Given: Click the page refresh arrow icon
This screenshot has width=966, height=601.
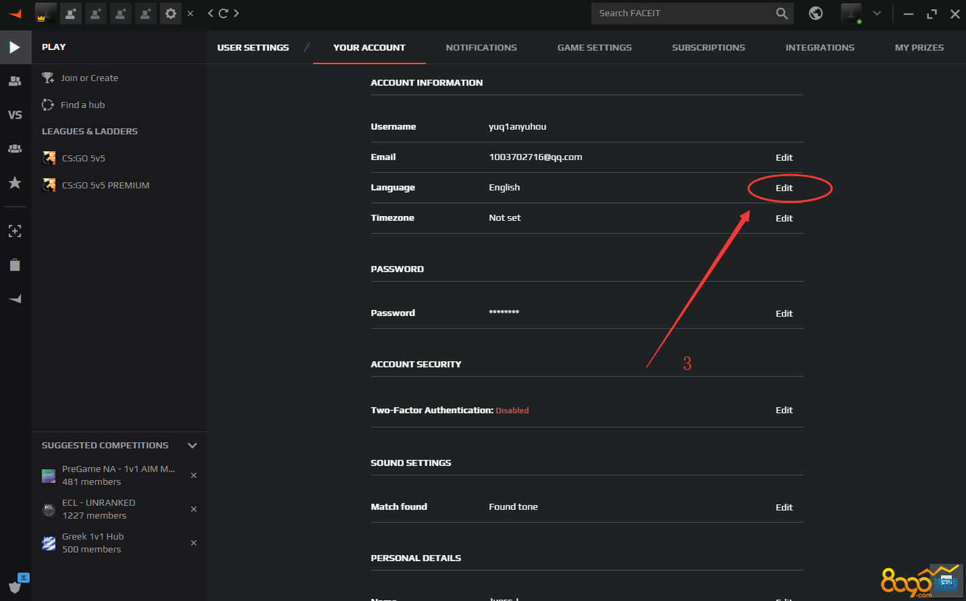Looking at the screenshot, I should tap(223, 14).
